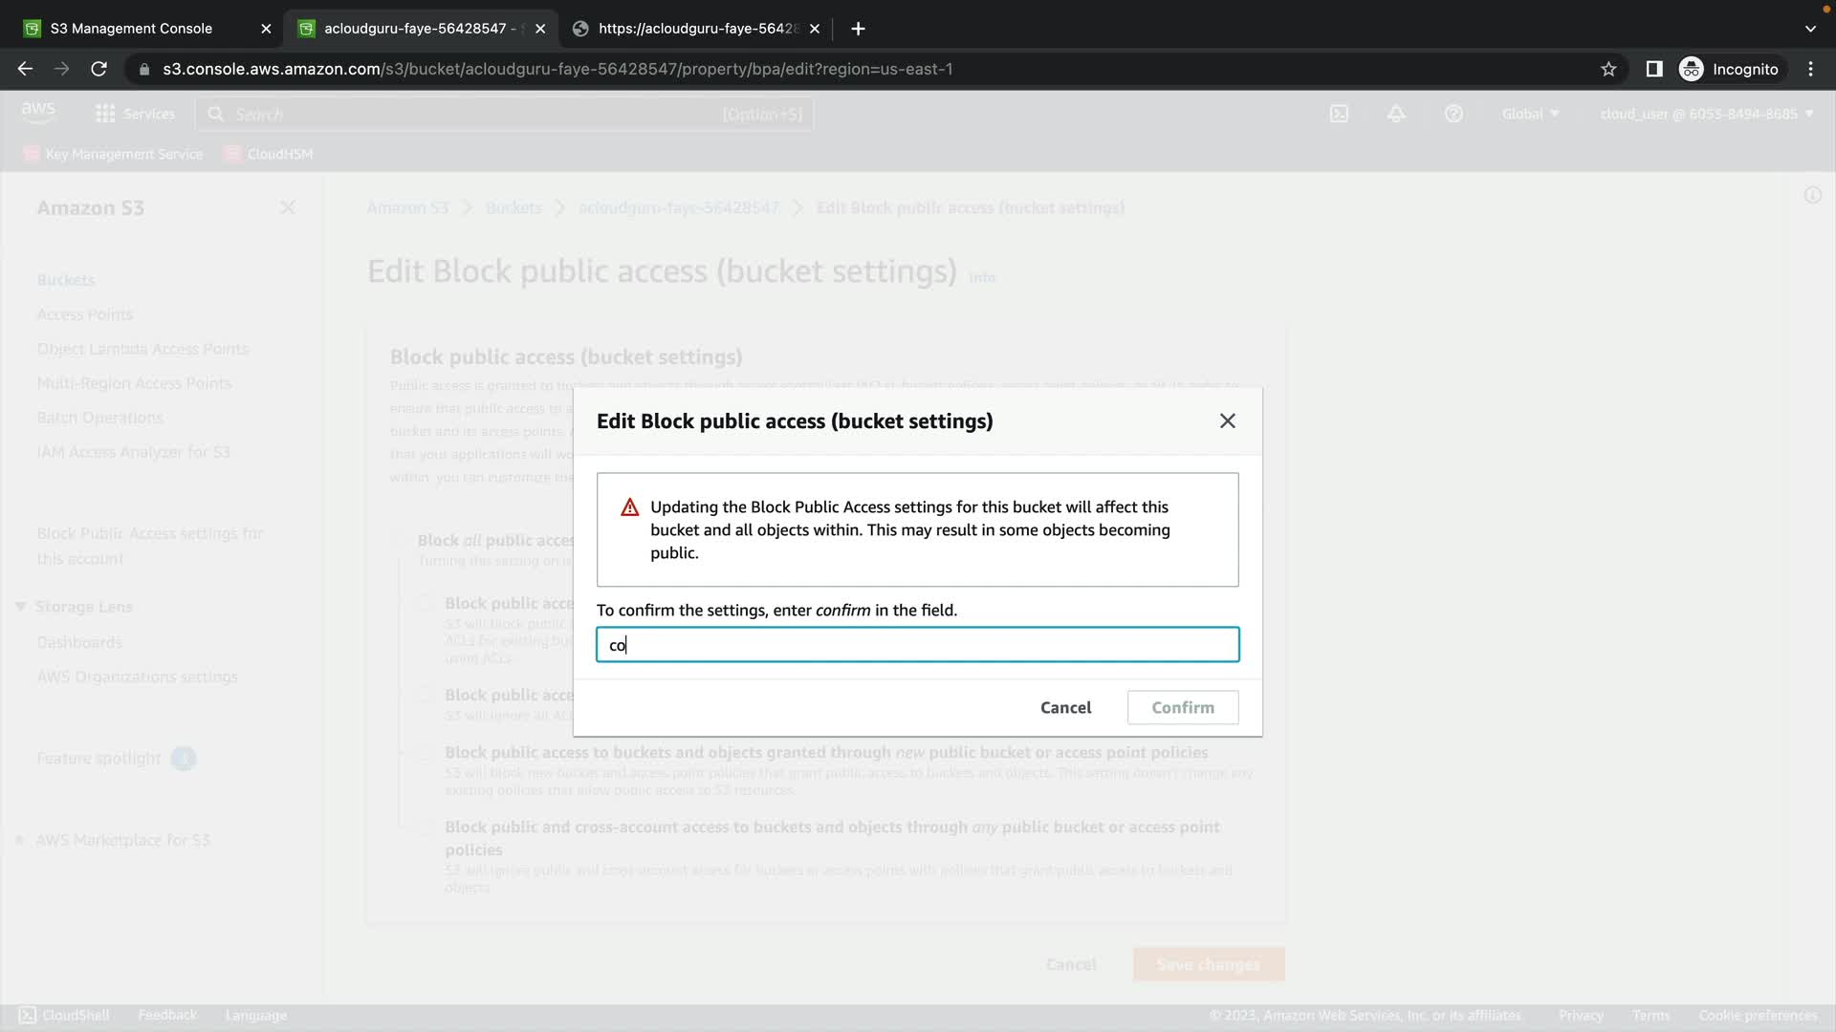The height and width of the screenshot is (1032, 1836).
Task: Switch to the S3 Management Console tab
Action: (131, 29)
